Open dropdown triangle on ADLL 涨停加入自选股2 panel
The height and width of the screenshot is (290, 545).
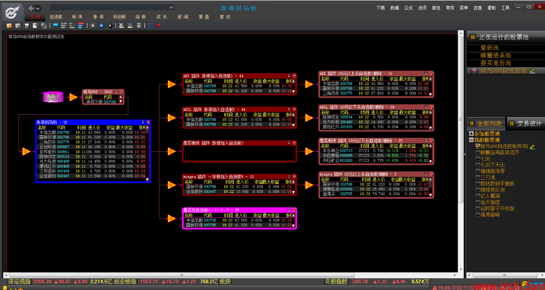pos(289,110)
